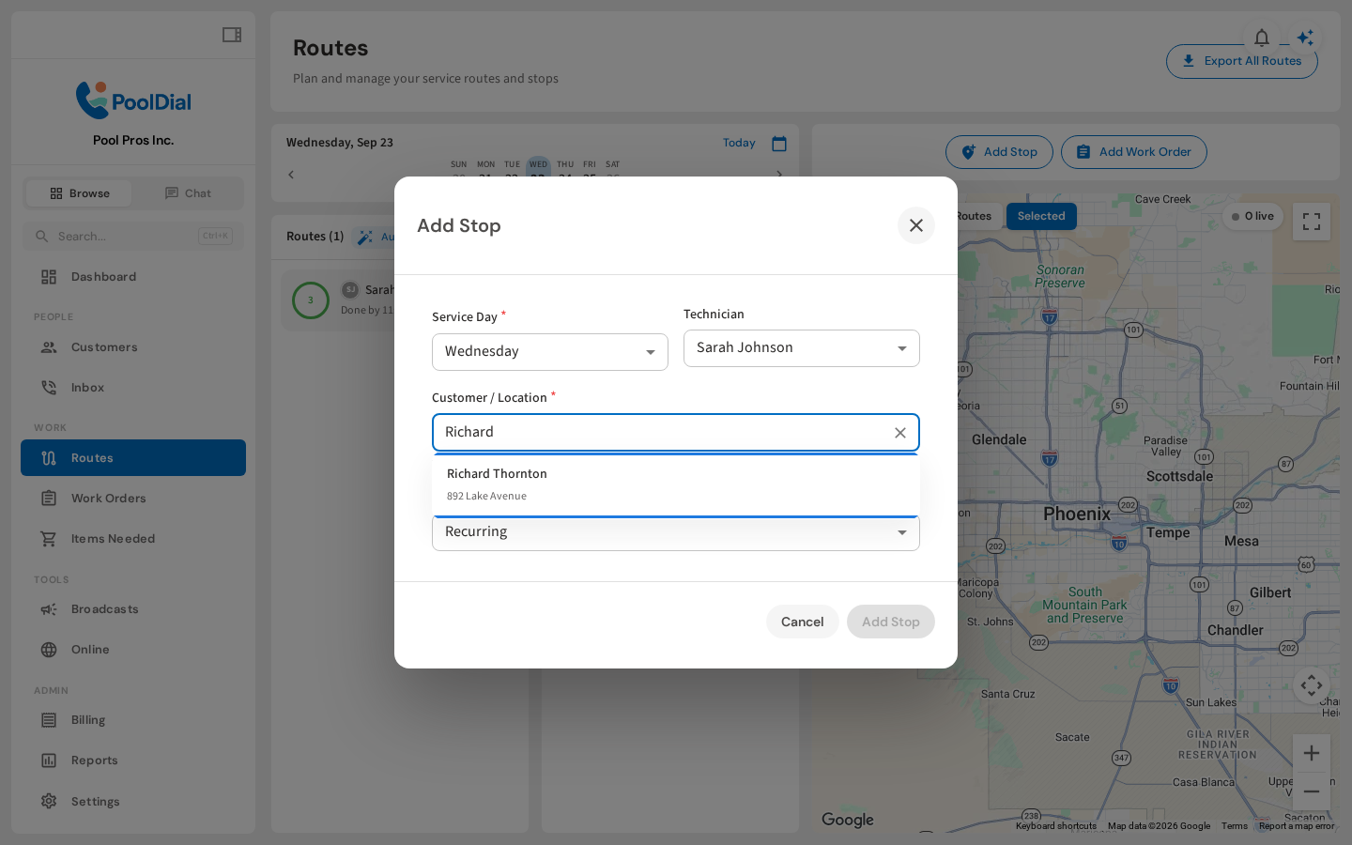1352x845 pixels.
Task: Open map camera controls
Action: click(x=1312, y=685)
